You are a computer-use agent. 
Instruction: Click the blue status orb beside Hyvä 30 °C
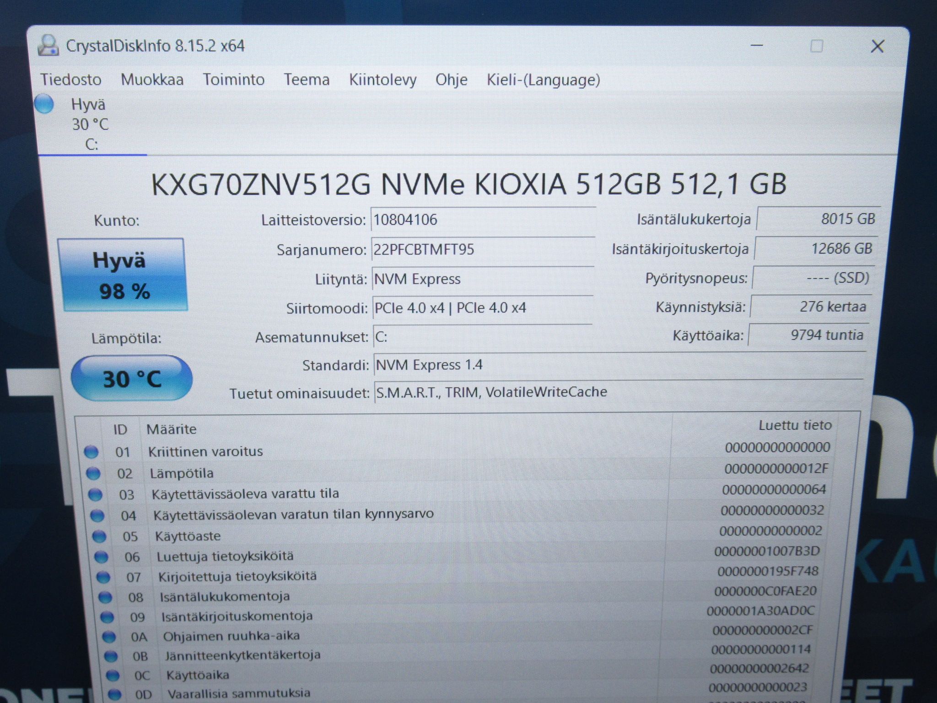click(44, 104)
